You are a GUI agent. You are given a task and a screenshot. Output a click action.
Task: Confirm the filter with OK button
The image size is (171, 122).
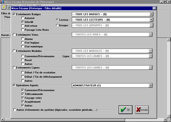(126, 110)
